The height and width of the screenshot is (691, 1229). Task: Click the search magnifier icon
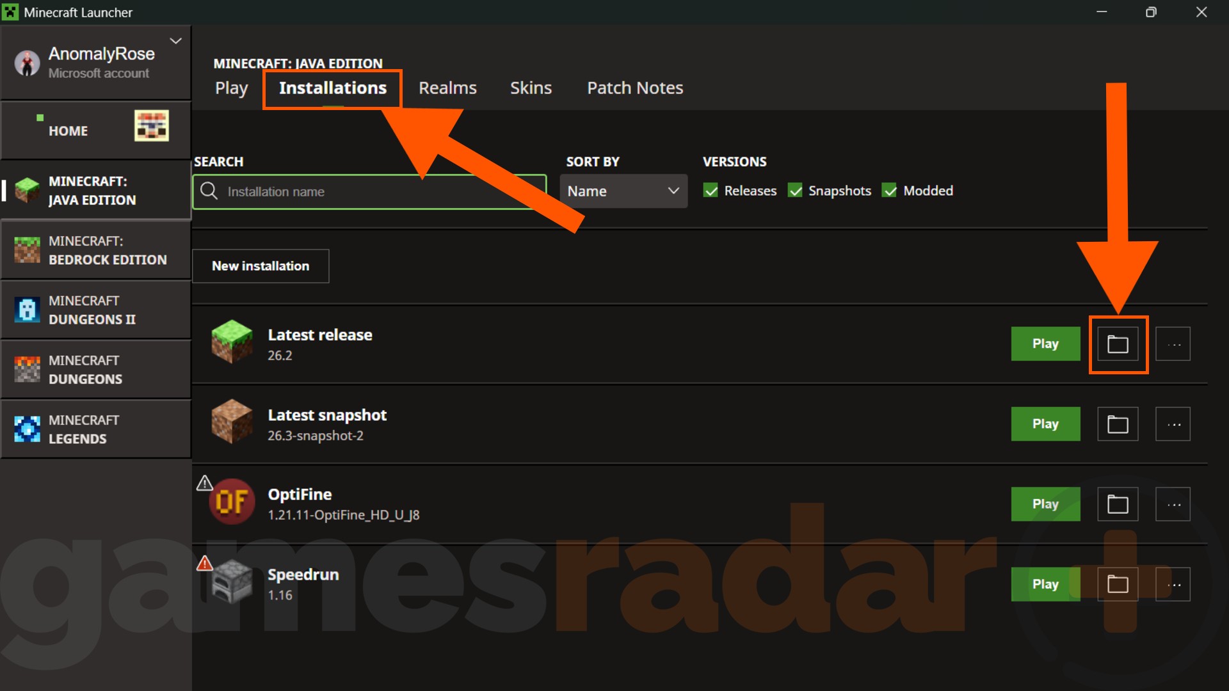(209, 191)
